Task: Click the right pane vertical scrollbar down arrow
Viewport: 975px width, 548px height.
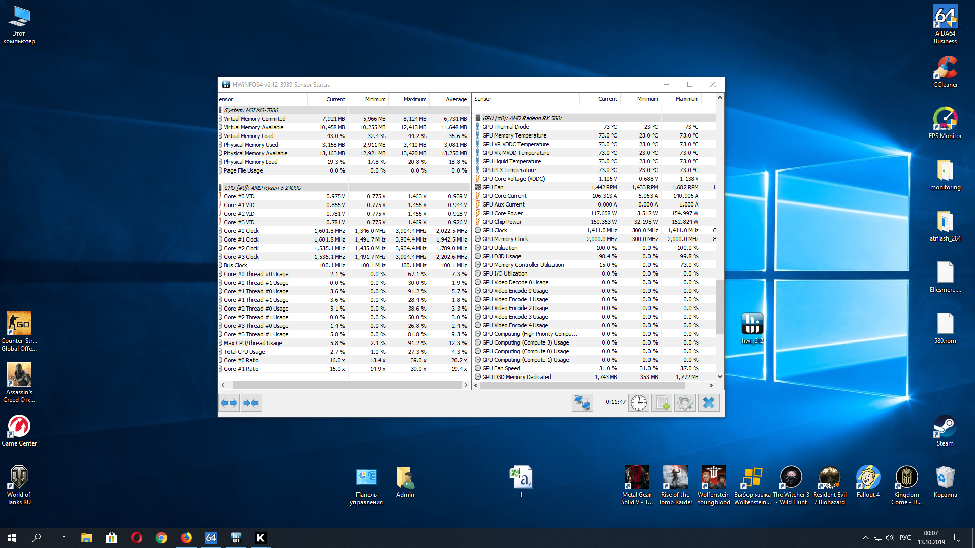Action: point(720,377)
